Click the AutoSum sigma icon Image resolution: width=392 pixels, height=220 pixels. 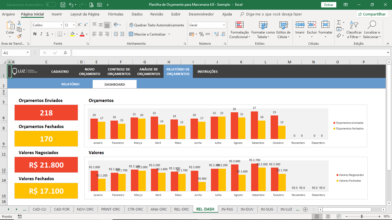(x=339, y=22)
